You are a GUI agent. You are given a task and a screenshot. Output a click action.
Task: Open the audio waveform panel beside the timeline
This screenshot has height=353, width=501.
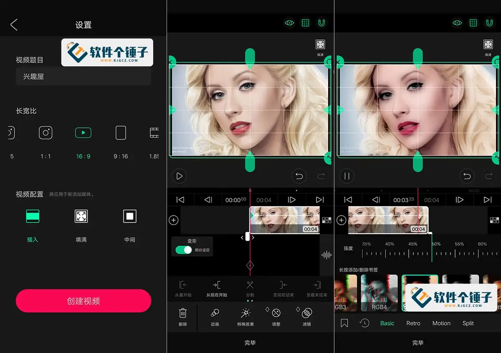tap(326, 255)
